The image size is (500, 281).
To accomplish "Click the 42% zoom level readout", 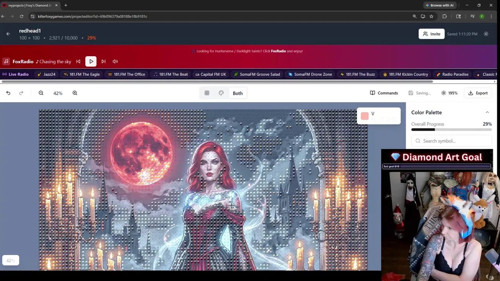I will (x=58, y=93).
